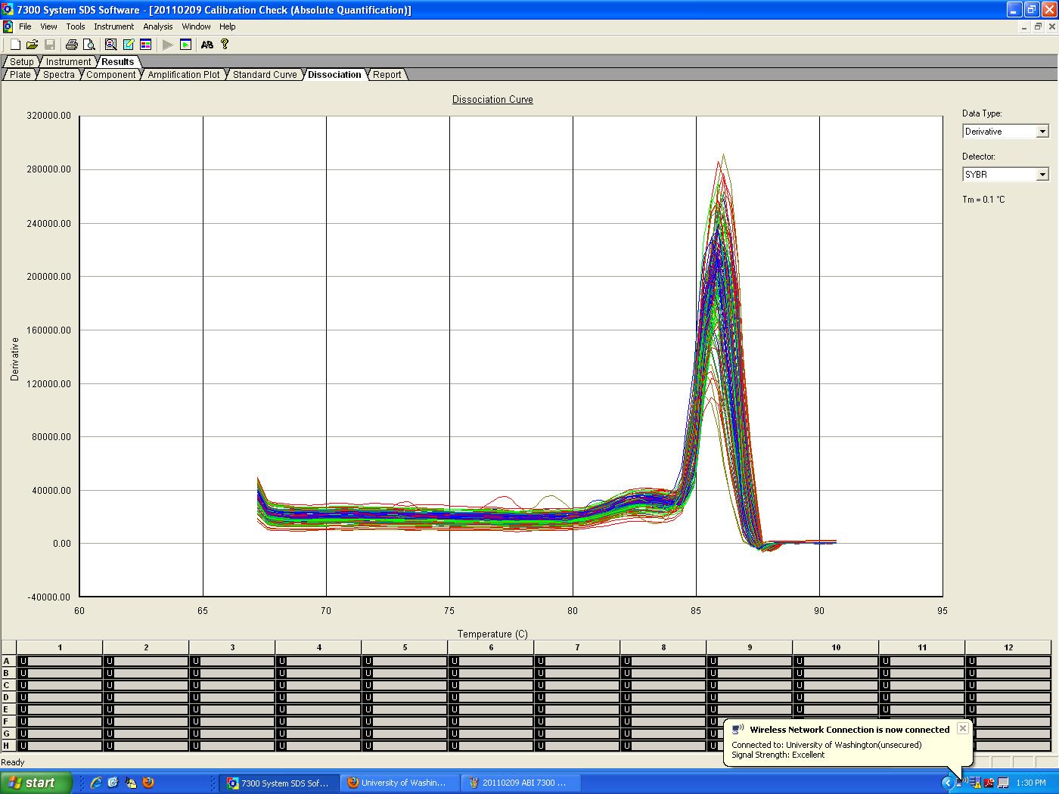Click the yellow question mark Help icon
The height and width of the screenshot is (794, 1059).
click(225, 45)
